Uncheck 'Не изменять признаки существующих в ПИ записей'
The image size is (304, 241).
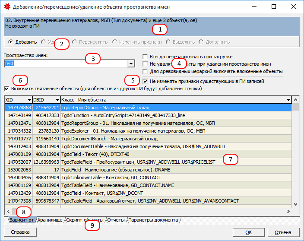coord(146,81)
